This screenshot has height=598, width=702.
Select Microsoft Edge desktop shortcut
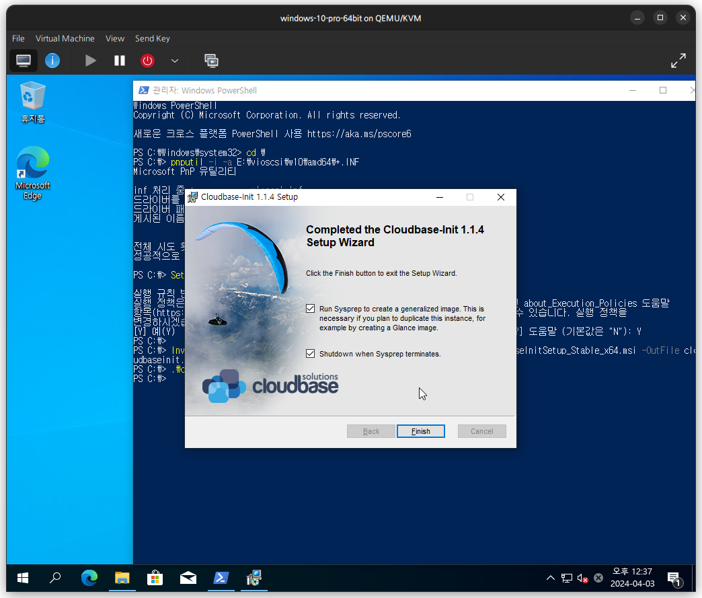tap(33, 173)
